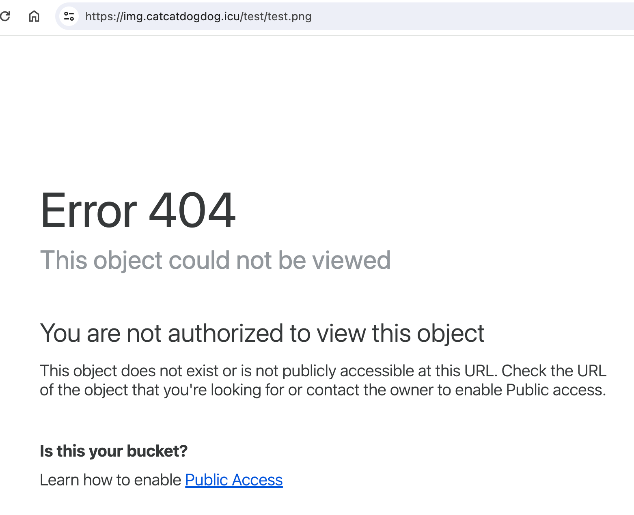Click the 'Learn how to enable' text
Screen dimensions: 634x515
click(x=110, y=480)
